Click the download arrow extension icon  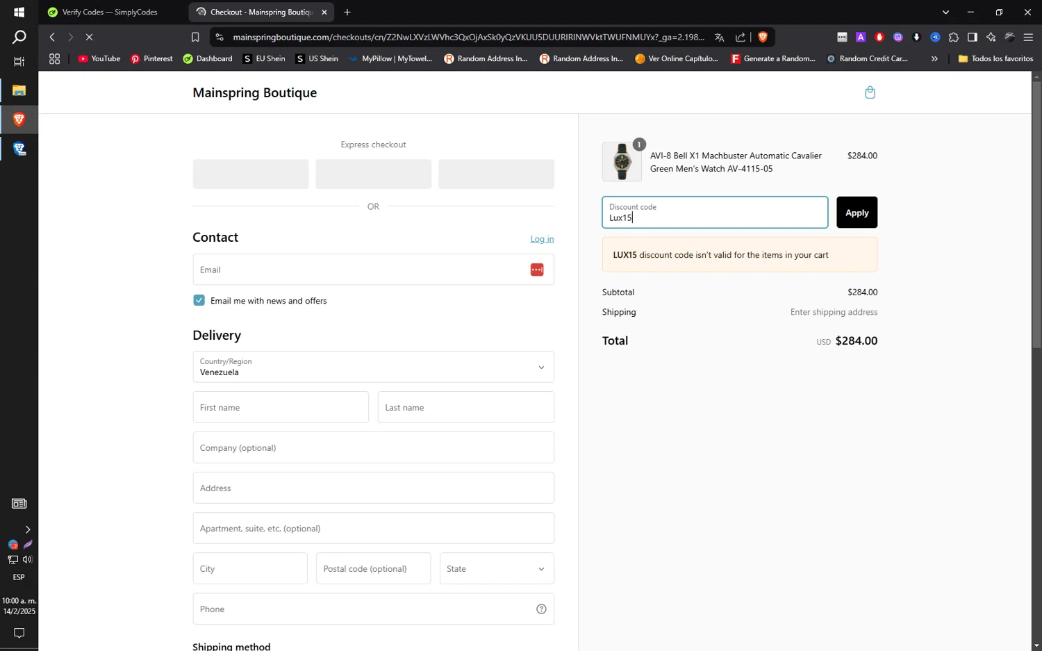pyautogui.click(x=917, y=37)
